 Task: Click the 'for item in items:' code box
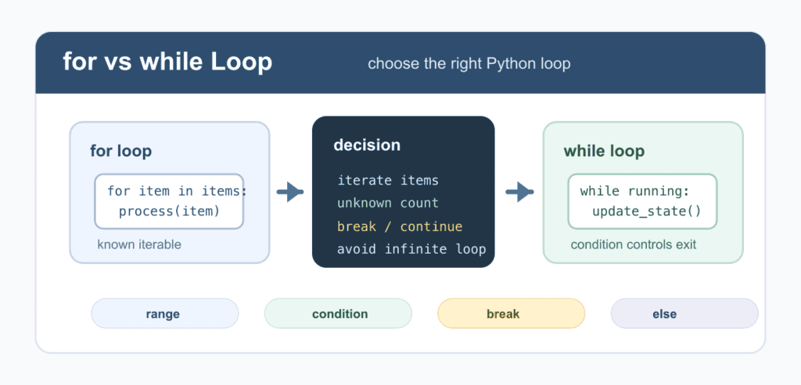click(169, 201)
